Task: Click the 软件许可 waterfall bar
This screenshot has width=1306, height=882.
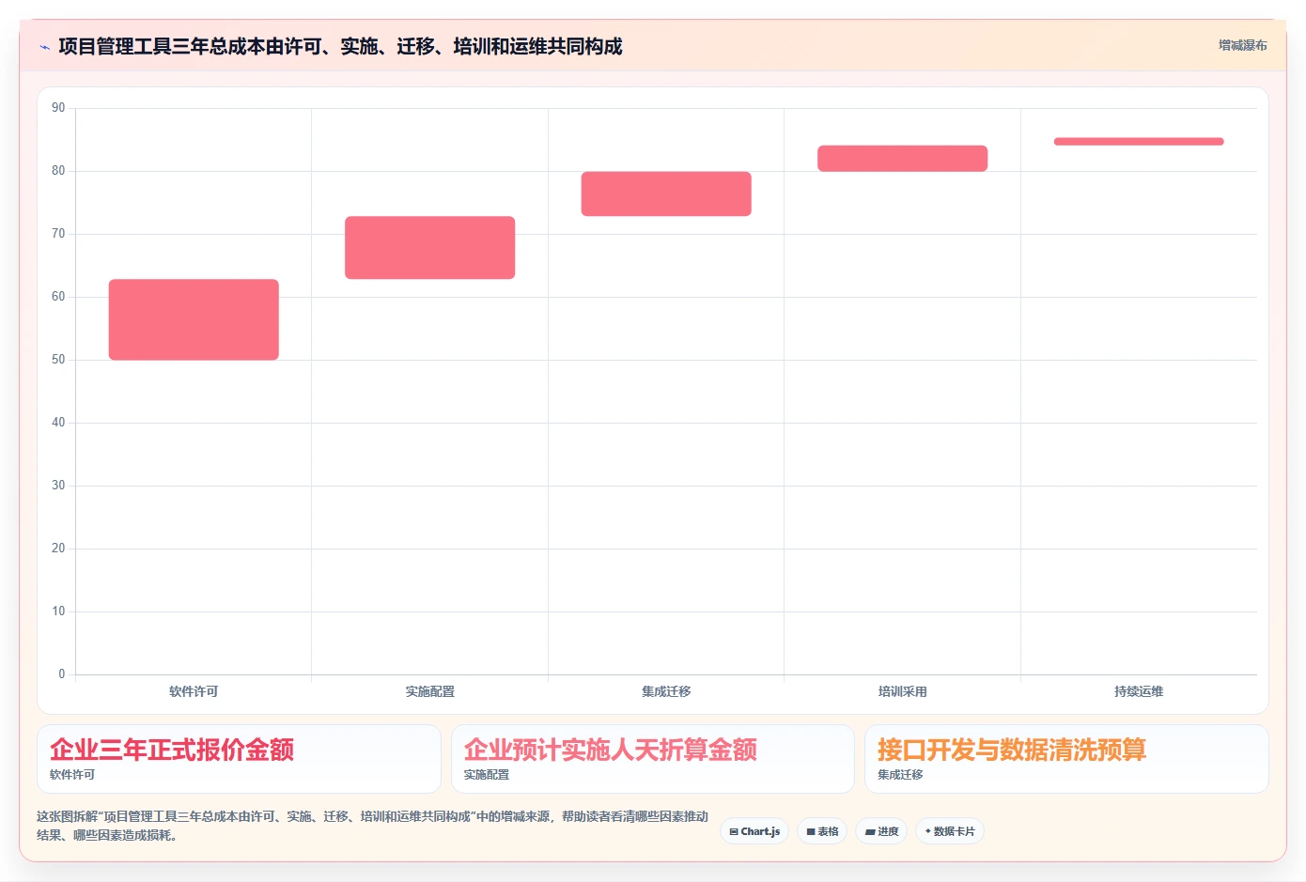Action: coord(194,319)
